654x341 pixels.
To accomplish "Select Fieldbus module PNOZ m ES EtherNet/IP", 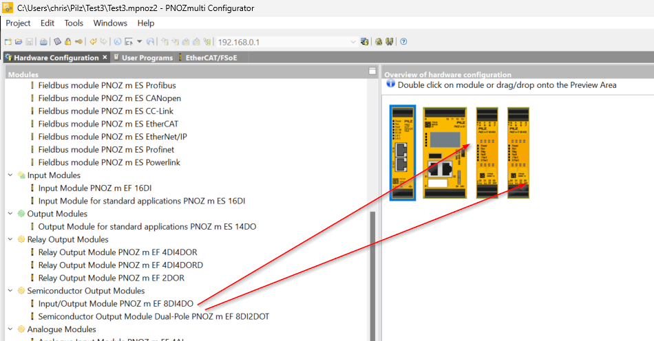I will point(112,137).
